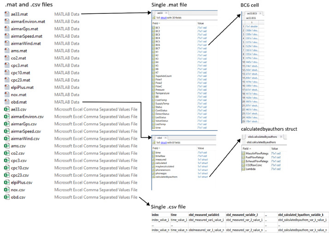Image resolution: width=329 pixels, height=233 pixels.
Task: Close the obd variable tab
Action: [x=165, y=138]
